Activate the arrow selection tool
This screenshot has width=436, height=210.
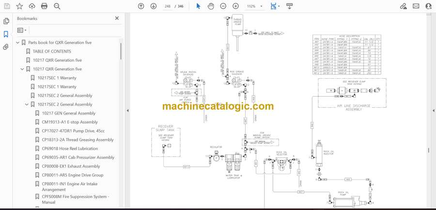(198, 6)
